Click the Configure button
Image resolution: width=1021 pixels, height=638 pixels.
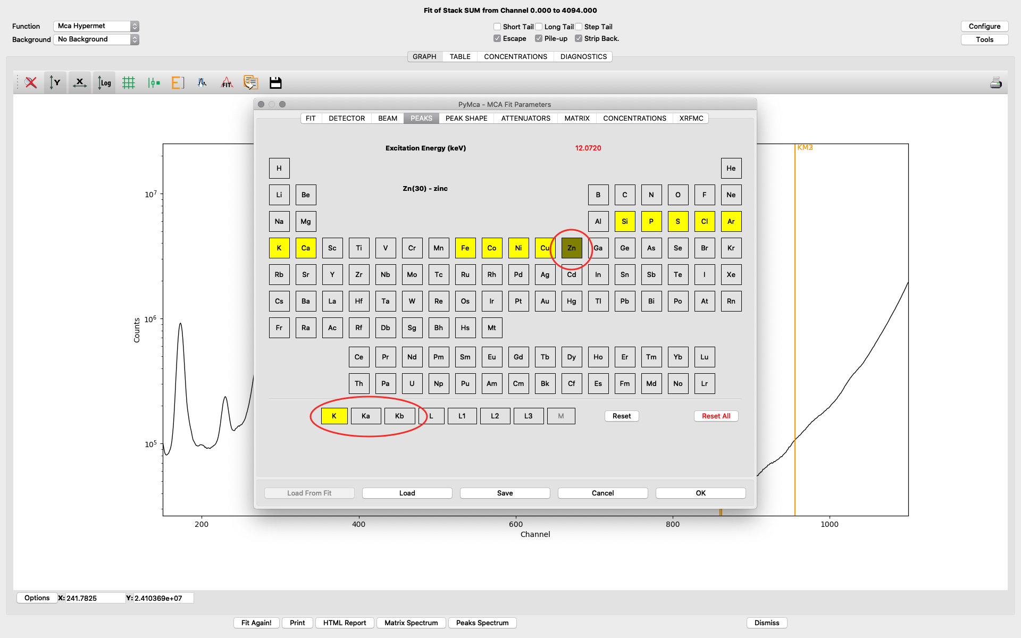(984, 26)
